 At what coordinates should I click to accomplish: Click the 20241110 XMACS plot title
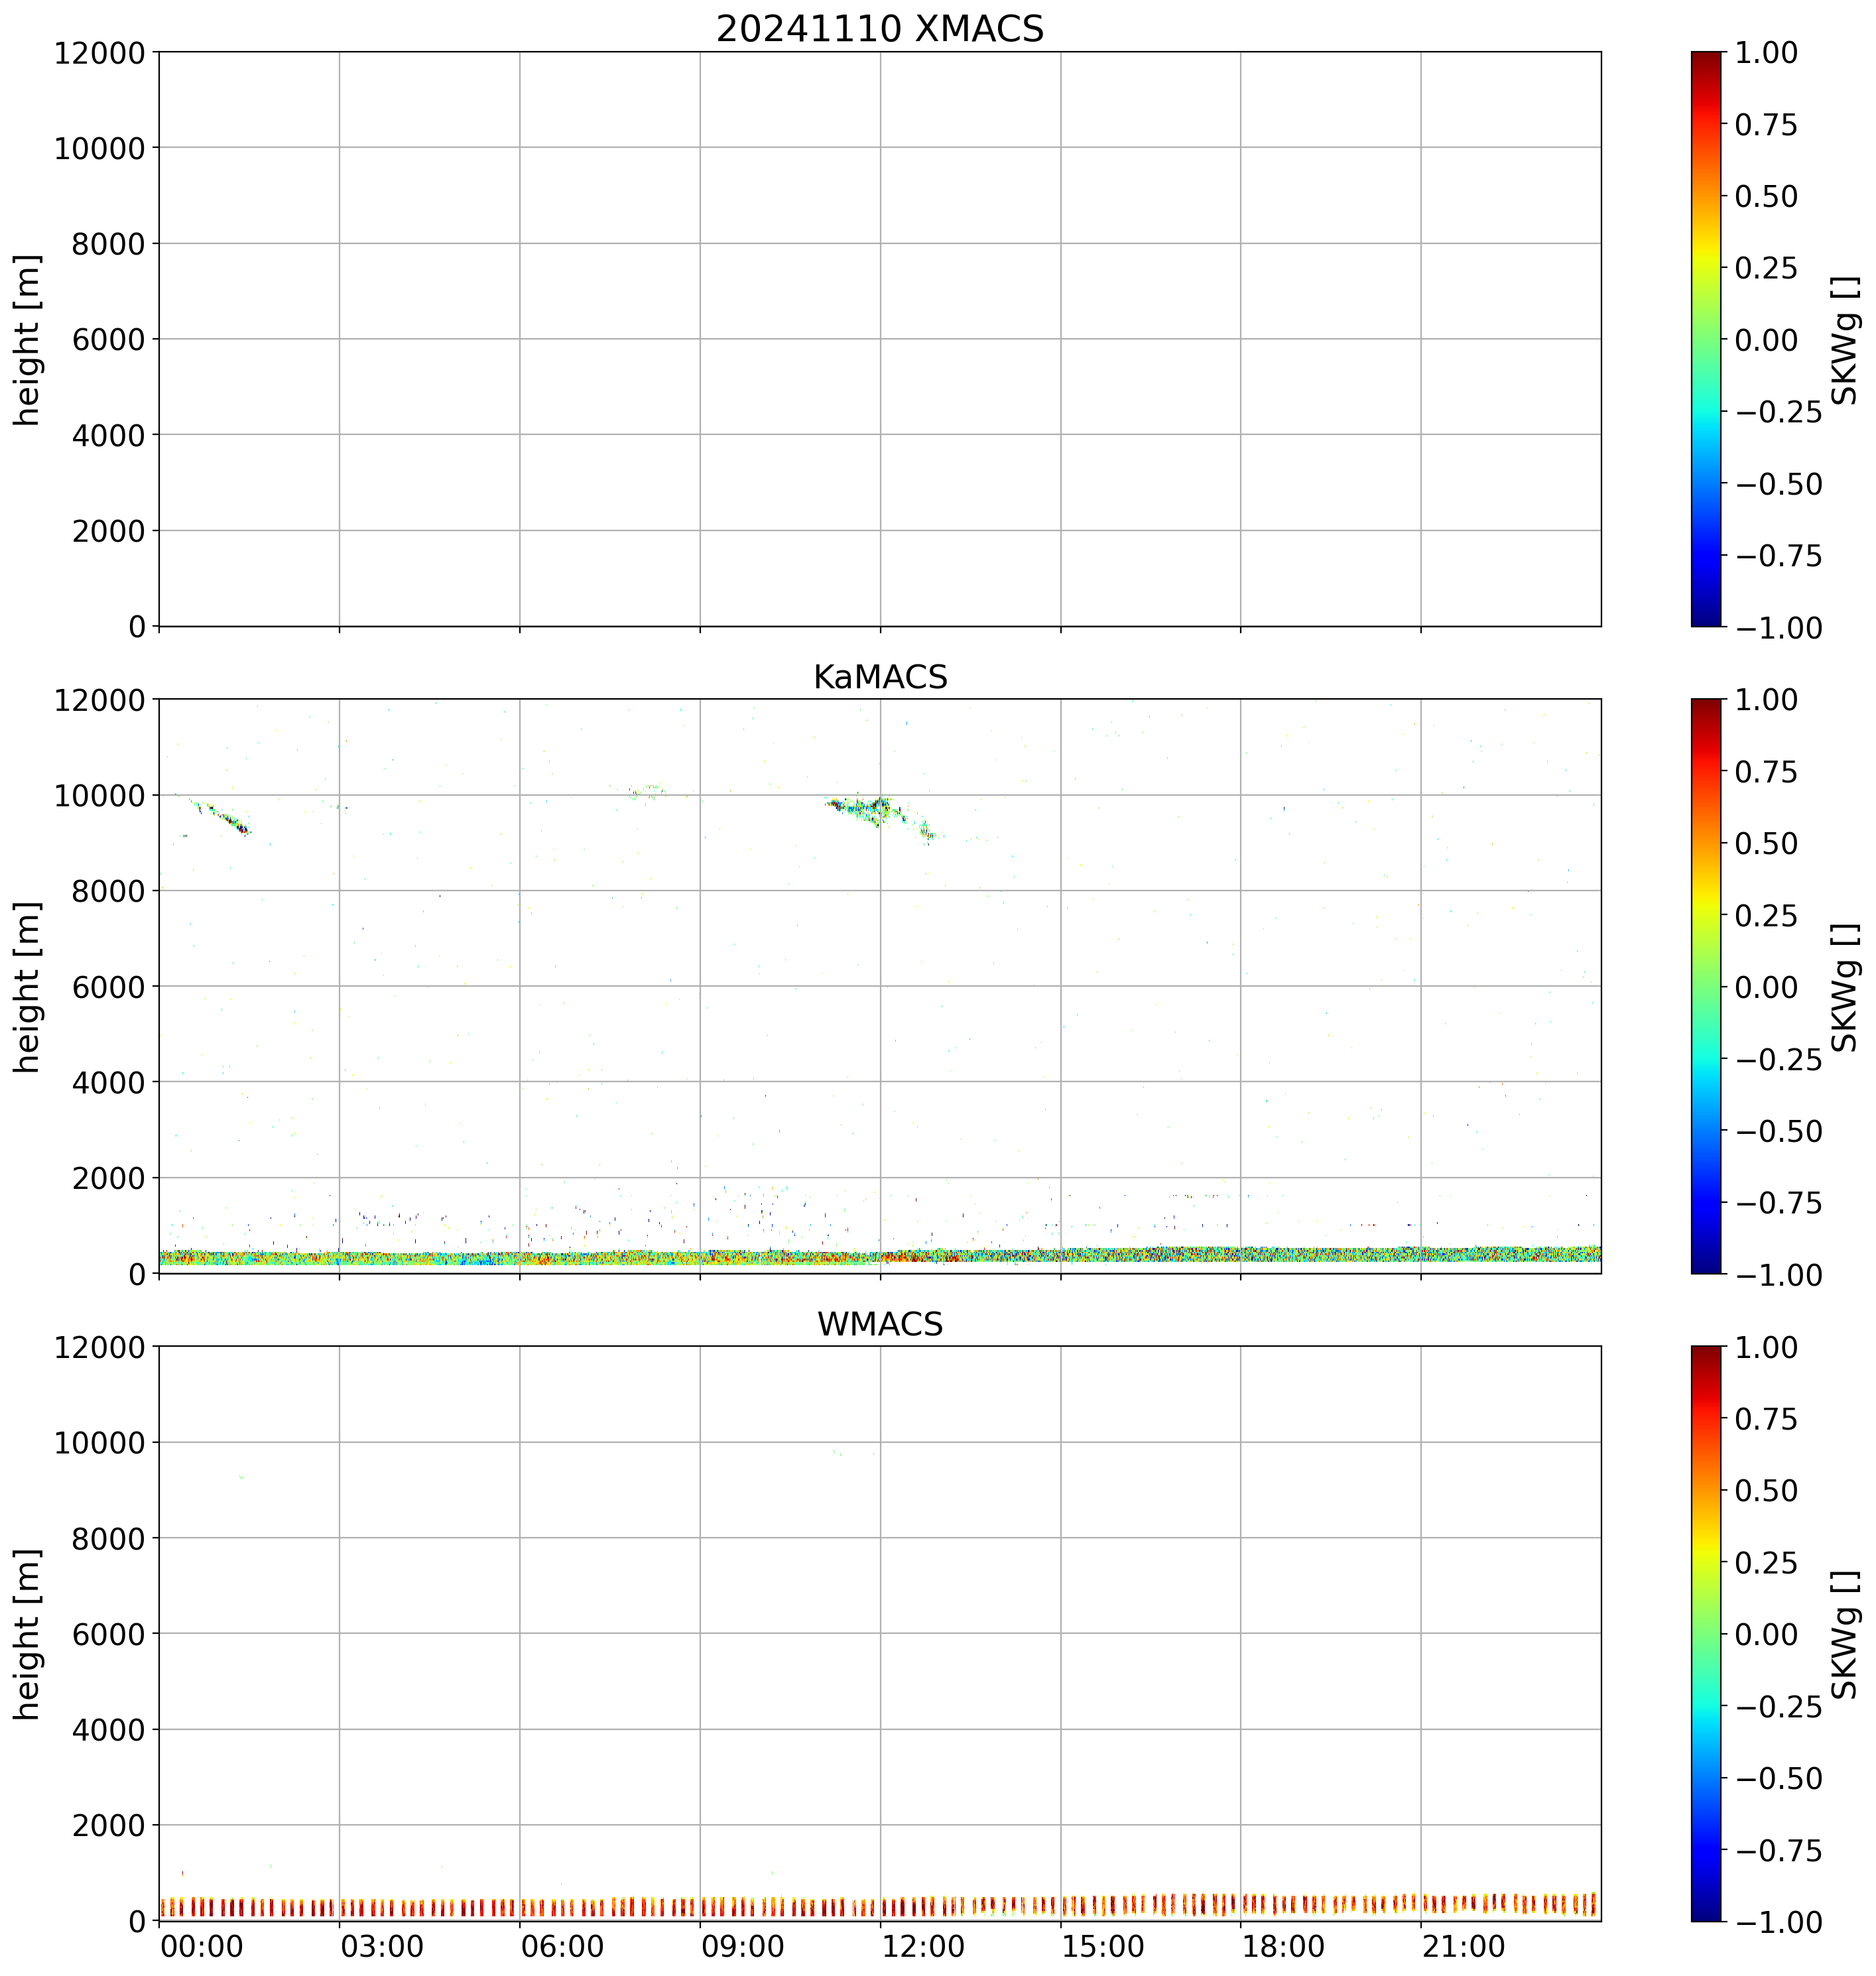point(879,29)
